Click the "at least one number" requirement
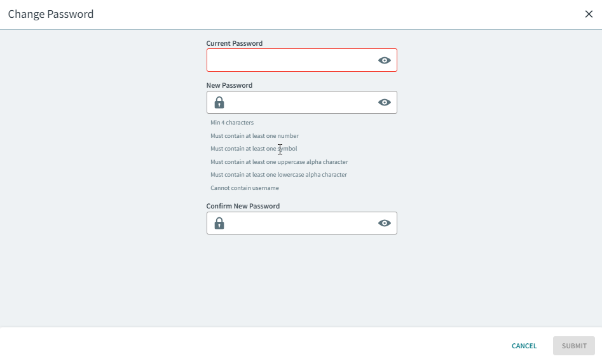 [x=254, y=136]
